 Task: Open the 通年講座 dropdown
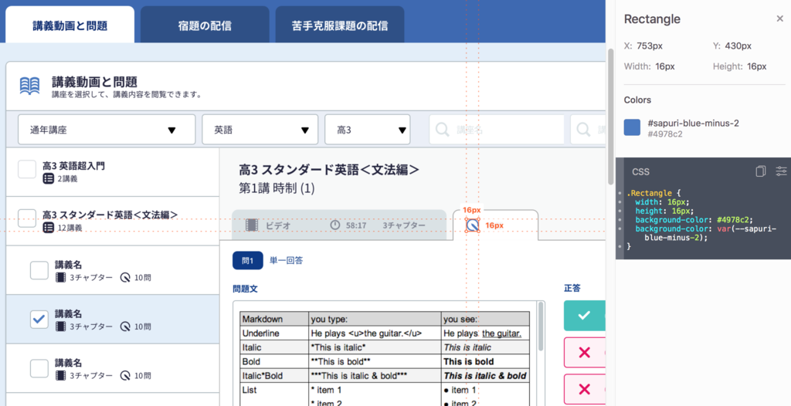(x=107, y=130)
